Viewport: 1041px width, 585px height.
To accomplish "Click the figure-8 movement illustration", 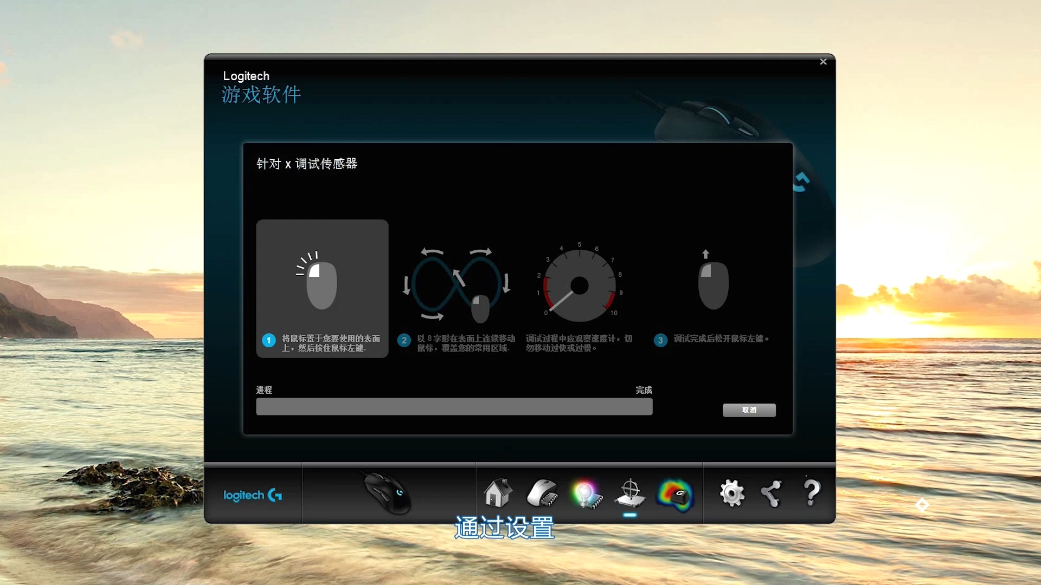I will tap(457, 284).
